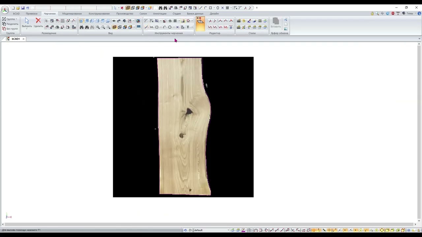Click the bCAD application logo button
This screenshot has height=237, width=422.
5,9
